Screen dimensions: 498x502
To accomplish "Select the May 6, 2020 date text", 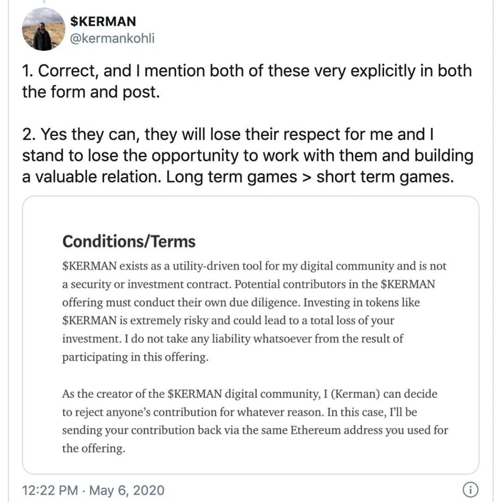I will 126,490.
